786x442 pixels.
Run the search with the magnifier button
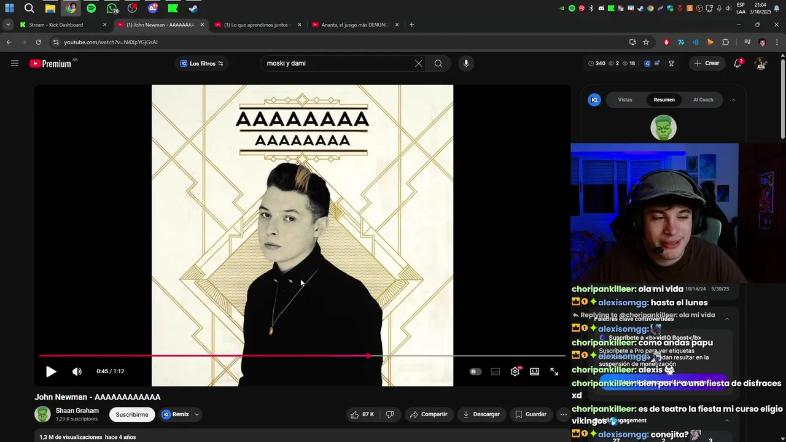(x=438, y=63)
